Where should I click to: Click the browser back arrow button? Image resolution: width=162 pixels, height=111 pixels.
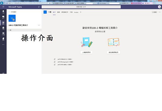(2, 3)
